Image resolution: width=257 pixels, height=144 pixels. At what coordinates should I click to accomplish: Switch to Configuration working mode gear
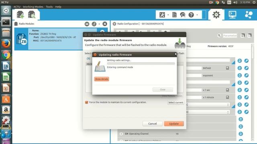coord(216,15)
